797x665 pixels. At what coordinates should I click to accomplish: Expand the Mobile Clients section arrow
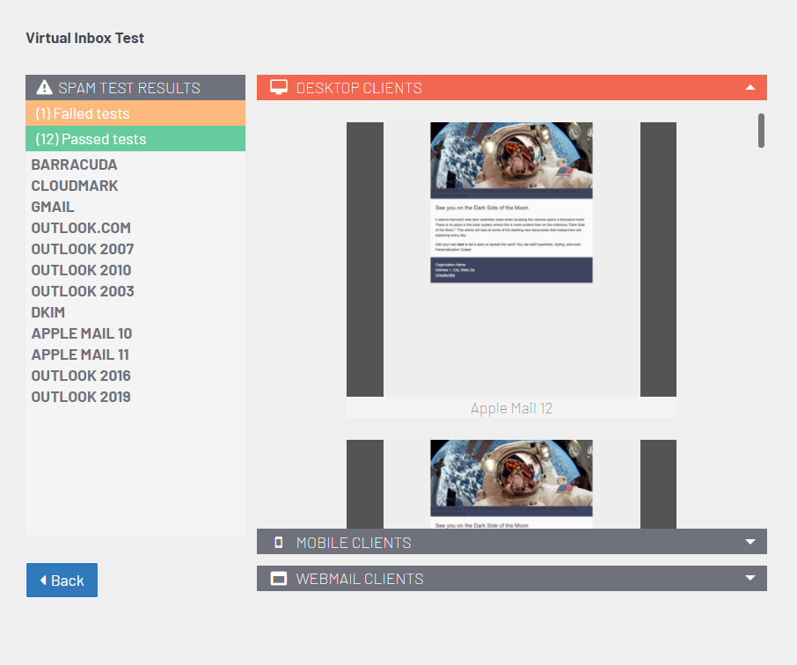pyautogui.click(x=749, y=542)
